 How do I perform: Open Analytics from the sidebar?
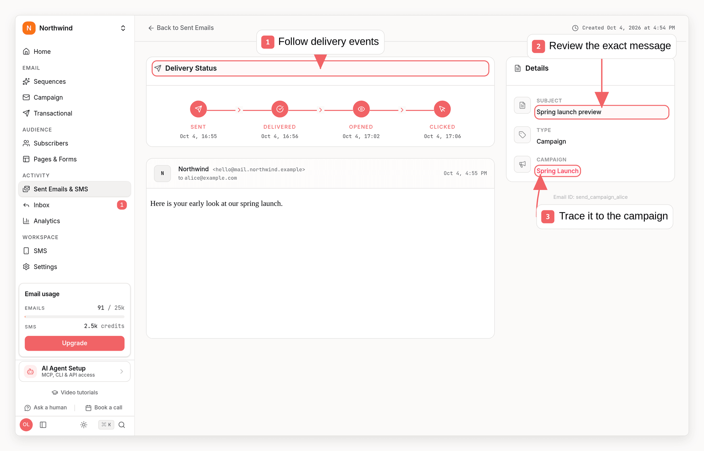click(x=75, y=221)
